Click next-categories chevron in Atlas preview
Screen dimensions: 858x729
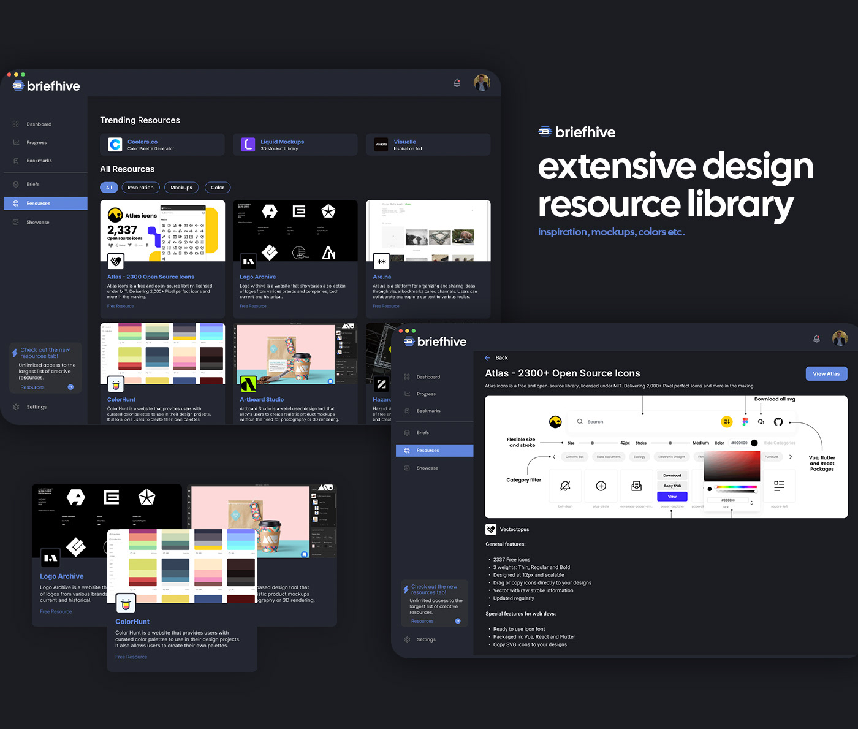(x=791, y=457)
